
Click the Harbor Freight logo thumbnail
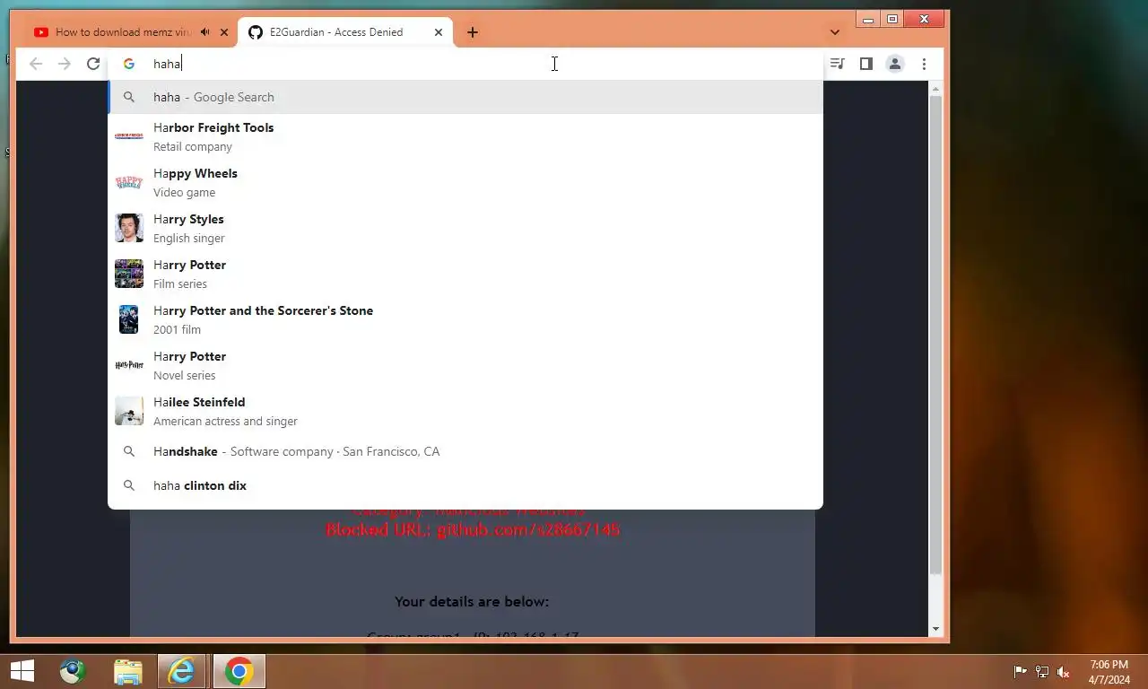click(129, 136)
